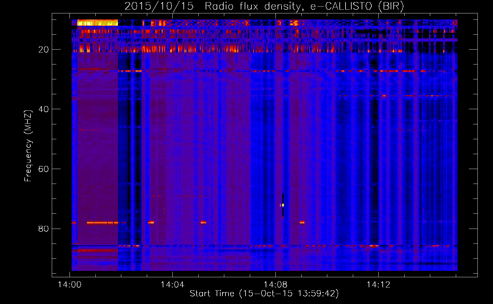Click the bright yellow spot near 14:08
The height and width of the screenshot is (304, 493).
pyautogui.click(x=282, y=205)
